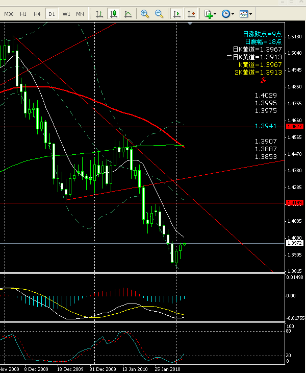Switch chart to H1 timeframe
This screenshot has width=306, height=373.
pos(23,14)
